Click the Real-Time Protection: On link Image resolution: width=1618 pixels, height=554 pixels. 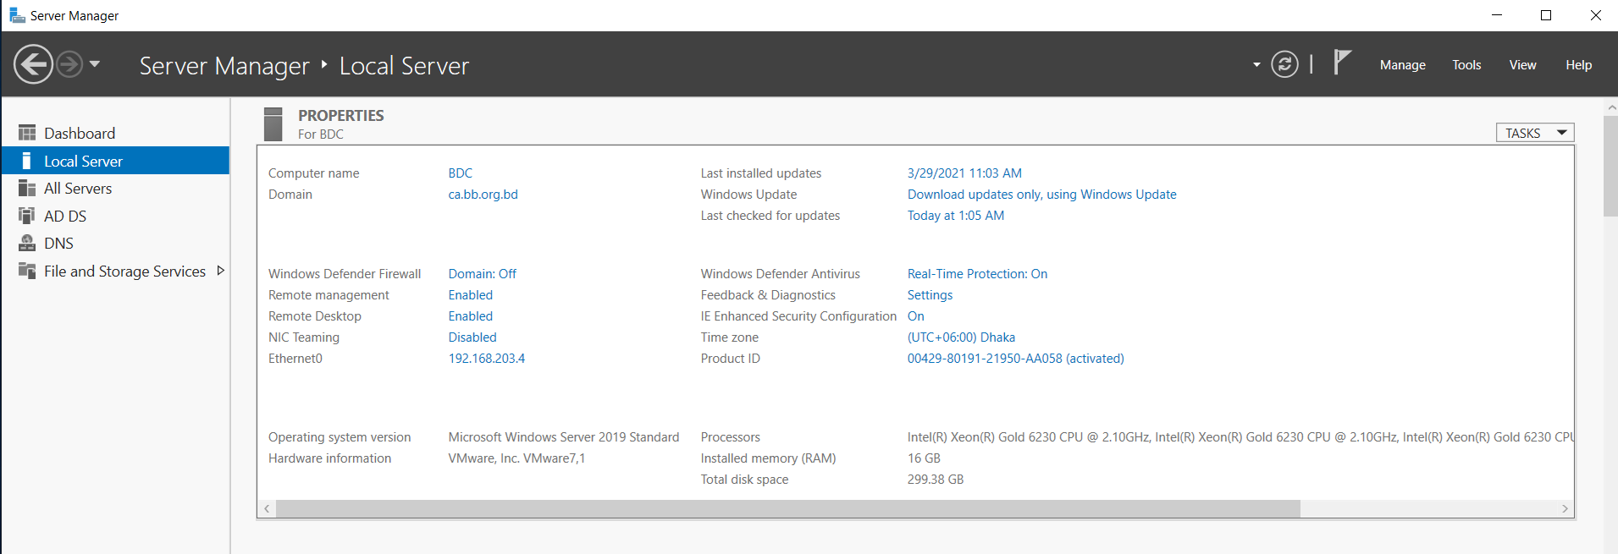977,274
